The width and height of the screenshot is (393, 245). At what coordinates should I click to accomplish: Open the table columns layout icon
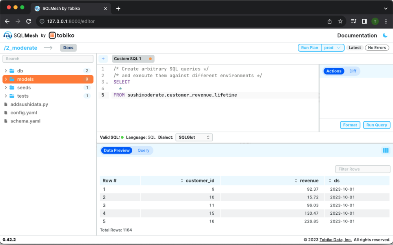386,150
